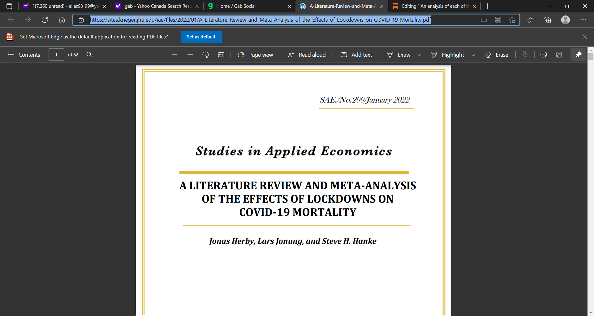Open the Collections panel
Image resolution: width=594 pixels, height=316 pixels.
[x=548, y=20]
